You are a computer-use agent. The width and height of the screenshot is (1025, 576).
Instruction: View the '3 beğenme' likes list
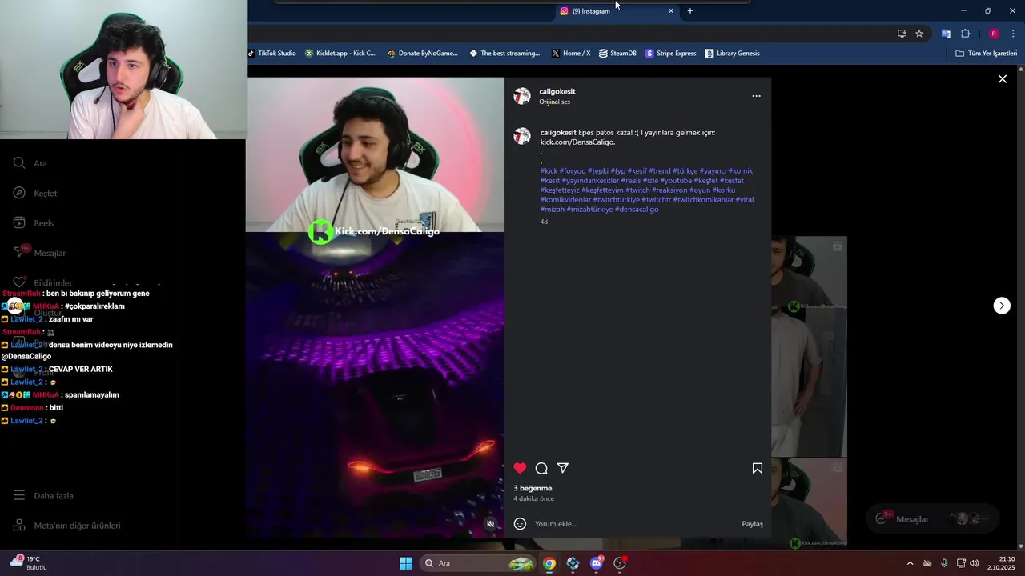[533, 488]
